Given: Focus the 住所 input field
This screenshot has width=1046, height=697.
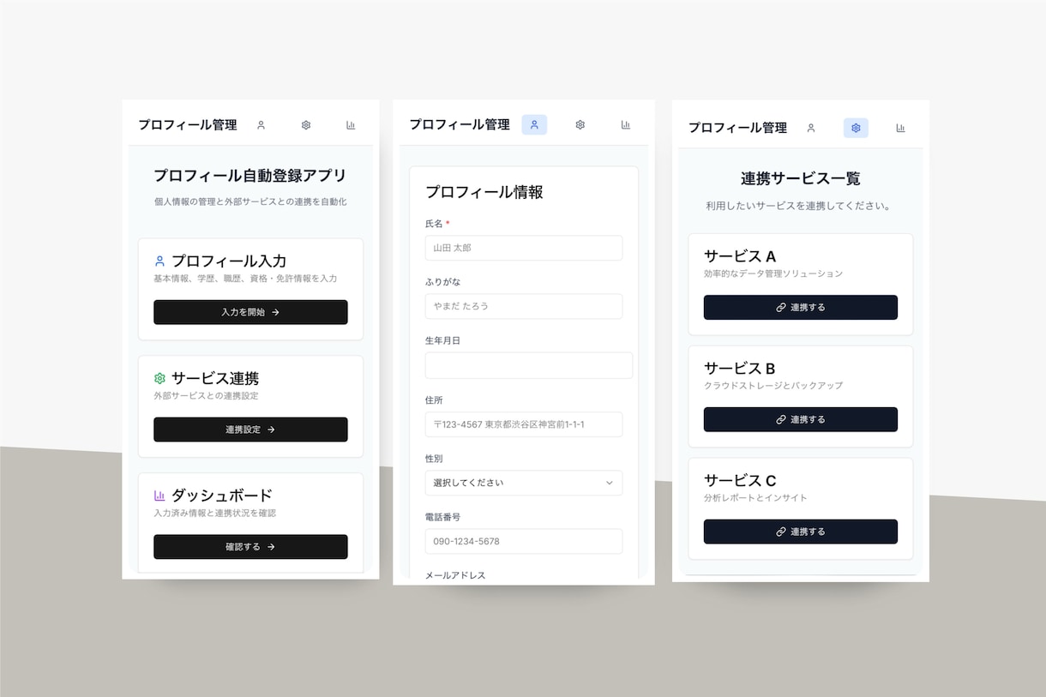Looking at the screenshot, I should [x=524, y=424].
